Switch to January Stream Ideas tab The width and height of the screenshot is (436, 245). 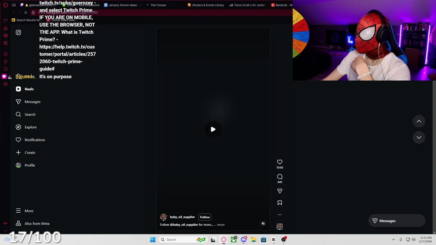click(122, 5)
